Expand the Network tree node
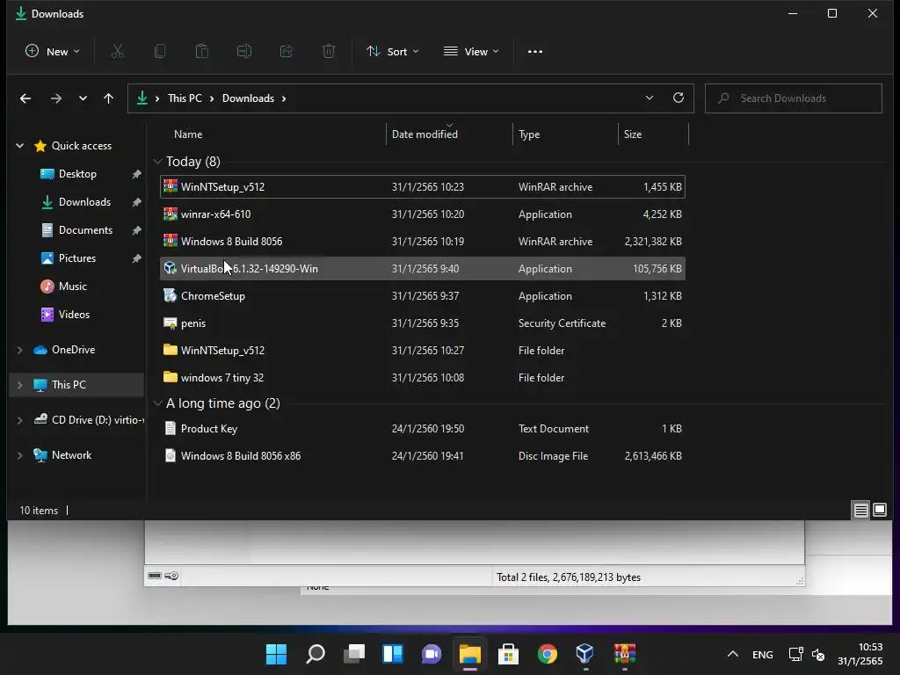Image resolution: width=900 pixels, height=675 pixels. (x=20, y=456)
